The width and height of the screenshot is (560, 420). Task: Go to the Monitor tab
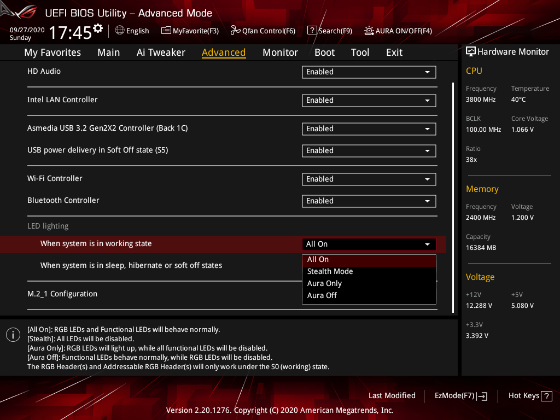pyautogui.click(x=280, y=52)
